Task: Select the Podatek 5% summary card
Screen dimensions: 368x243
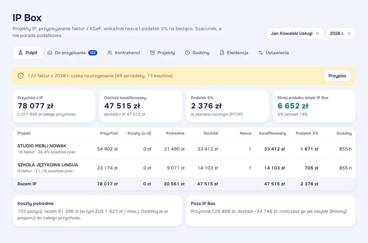Action: click(227, 106)
